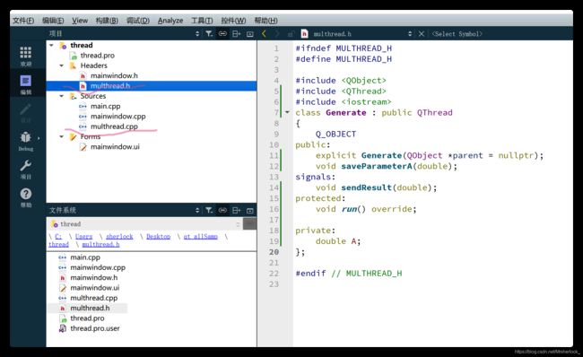The height and width of the screenshot is (357, 583).
Task: Select main.cpp under Sources
Action: [x=105, y=106]
